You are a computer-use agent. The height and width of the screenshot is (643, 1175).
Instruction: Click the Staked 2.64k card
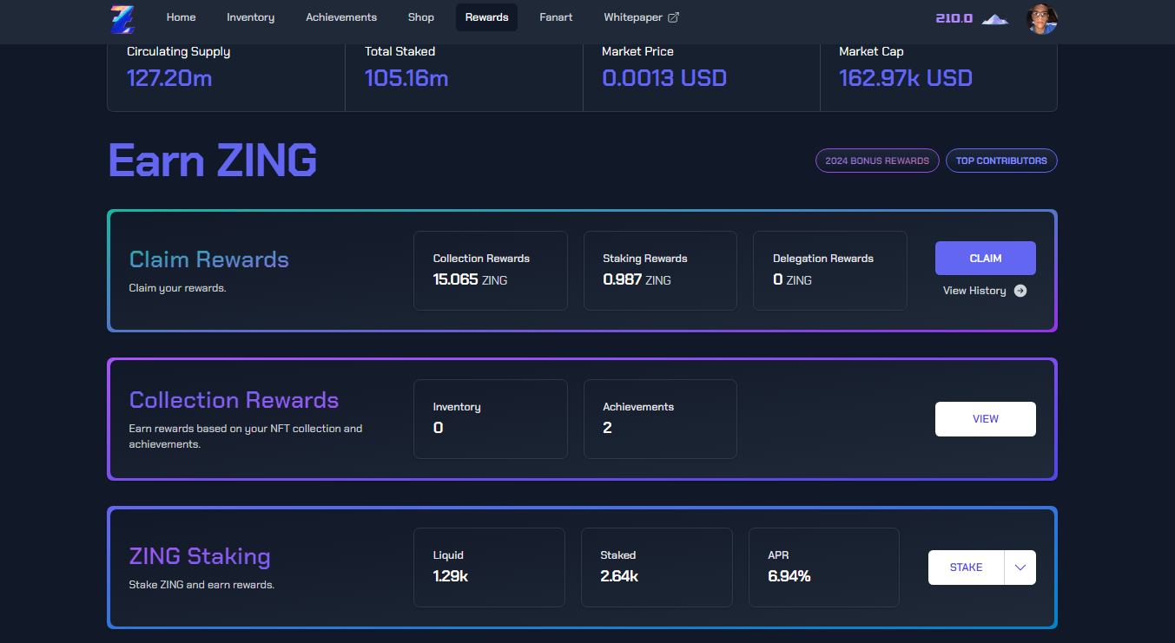[657, 568]
